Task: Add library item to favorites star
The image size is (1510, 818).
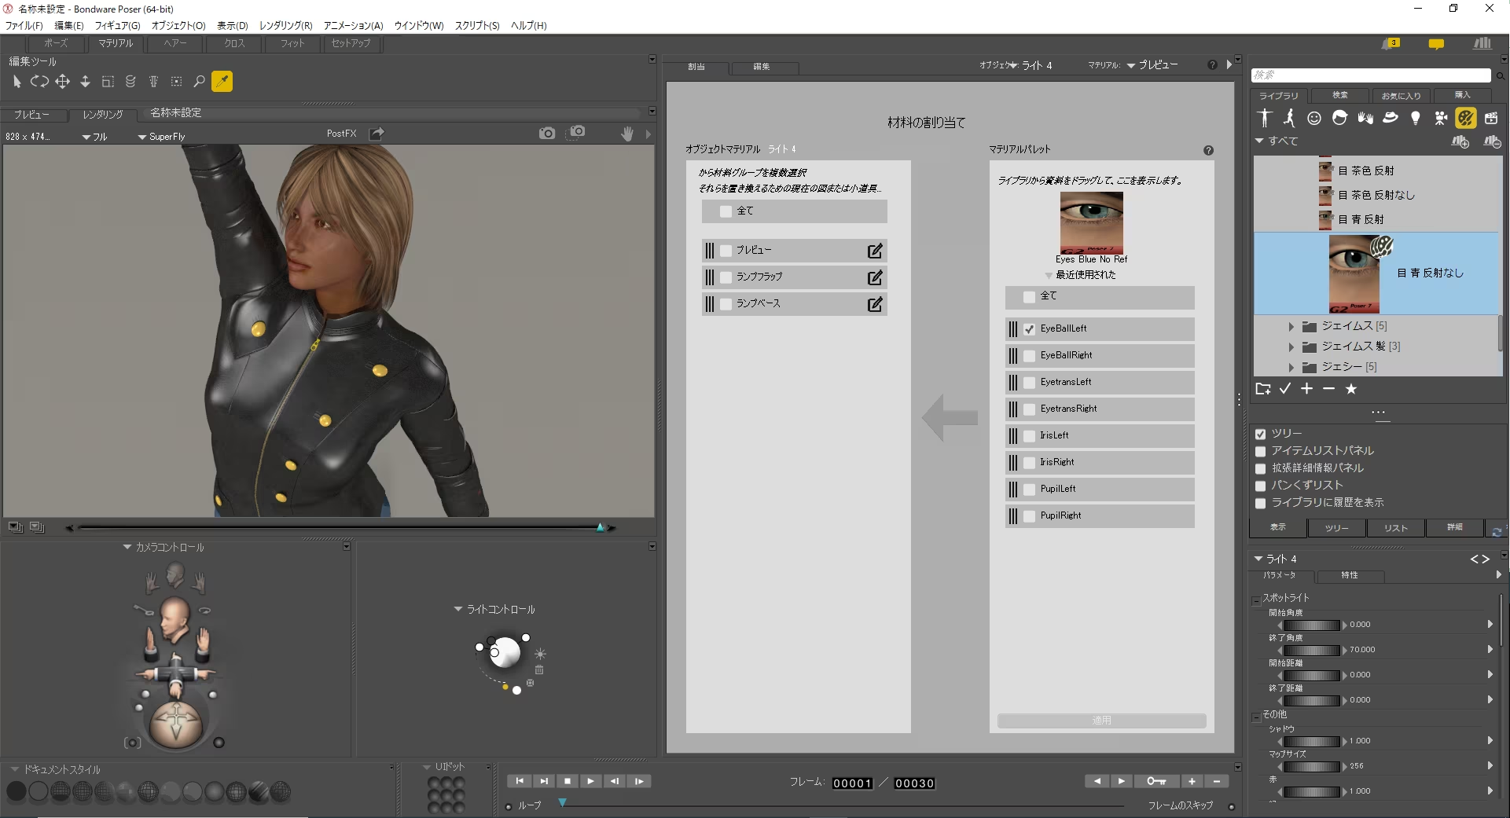Action: pyautogui.click(x=1350, y=389)
